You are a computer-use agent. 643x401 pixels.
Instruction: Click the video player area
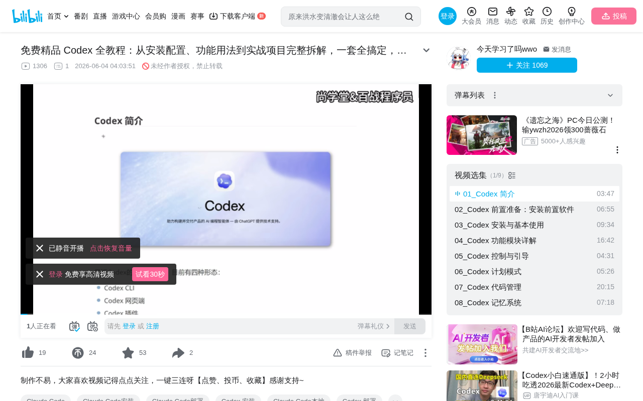[x=226, y=199]
